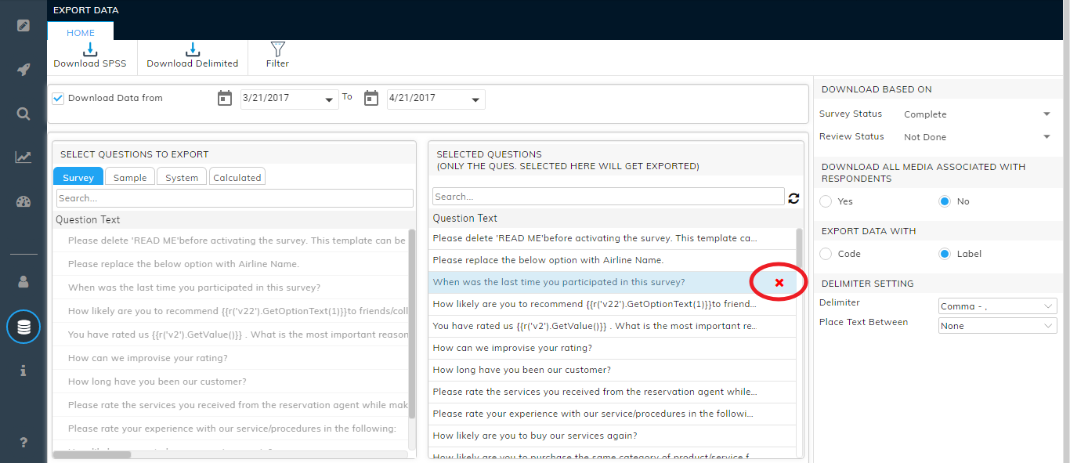1070x463 pixels.
Task: Select left 'Please rate the services you received' row
Action: 230,405
